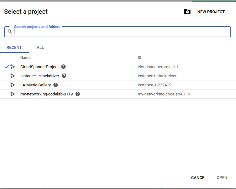Open help icon beside my-networking-codelab-0119
This screenshot has width=236, height=189.
(x=78, y=94)
